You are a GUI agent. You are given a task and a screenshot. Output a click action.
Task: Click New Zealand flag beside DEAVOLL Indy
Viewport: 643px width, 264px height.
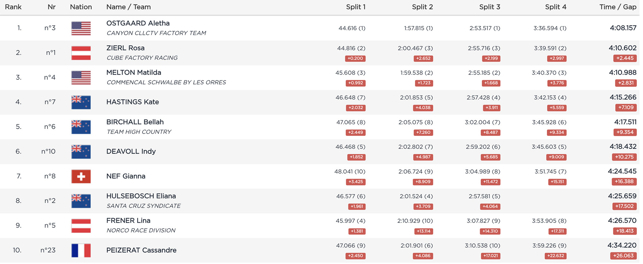[81, 152]
